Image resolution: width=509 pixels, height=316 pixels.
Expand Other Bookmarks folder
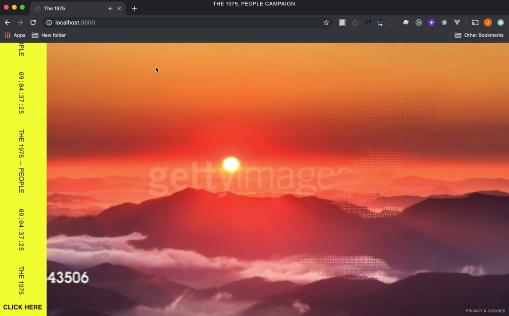[479, 35]
